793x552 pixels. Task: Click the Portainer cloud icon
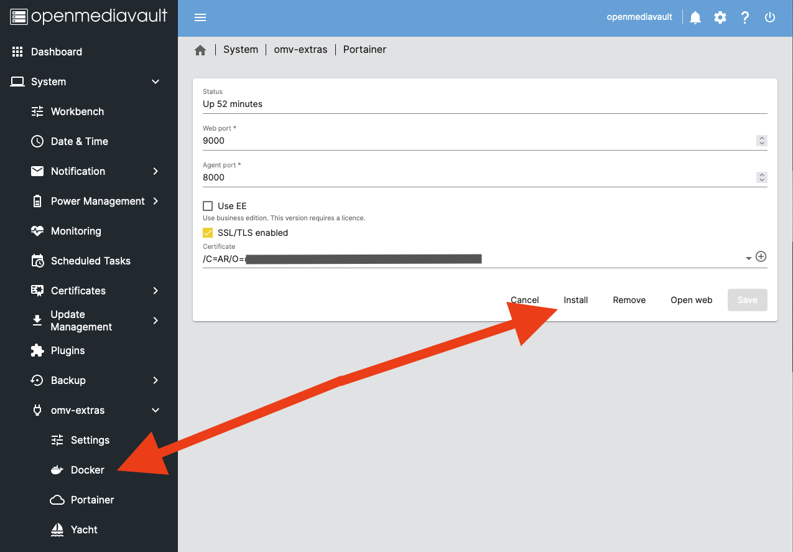[x=56, y=500]
